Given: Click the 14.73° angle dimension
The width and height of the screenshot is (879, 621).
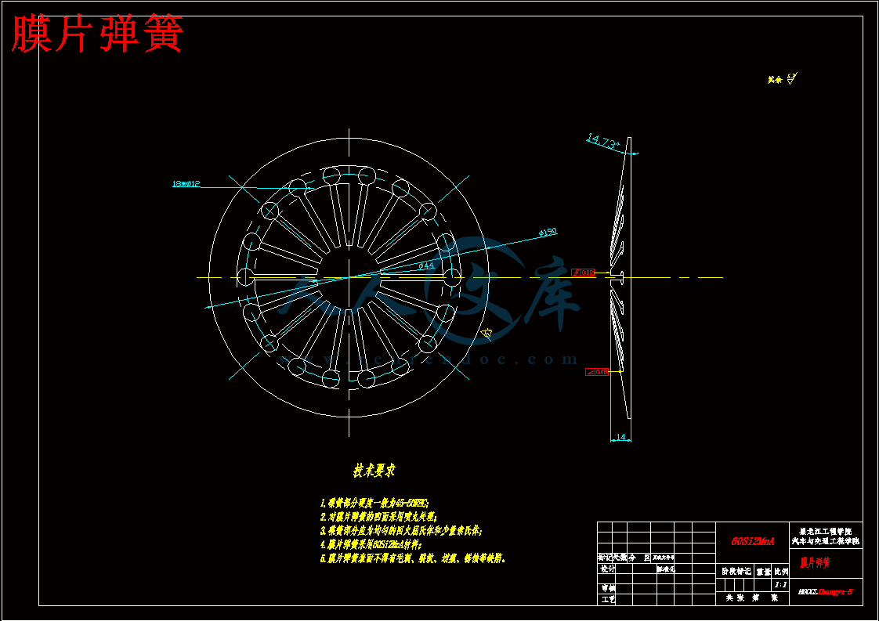Looking at the screenshot, I should coord(602,141).
